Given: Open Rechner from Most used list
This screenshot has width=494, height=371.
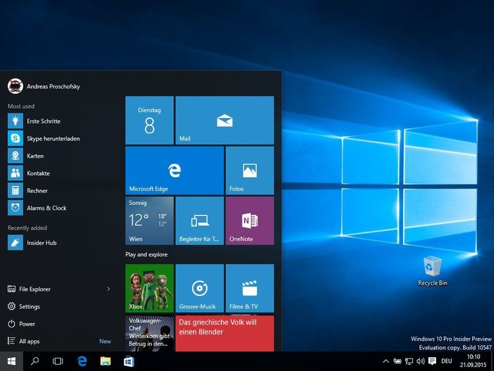Looking at the screenshot, I should tap(37, 190).
